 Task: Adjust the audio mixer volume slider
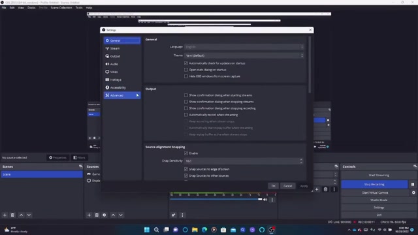click(x=216, y=199)
